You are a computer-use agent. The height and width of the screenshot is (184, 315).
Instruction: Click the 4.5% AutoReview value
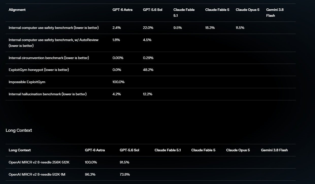[x=147, y=40]
